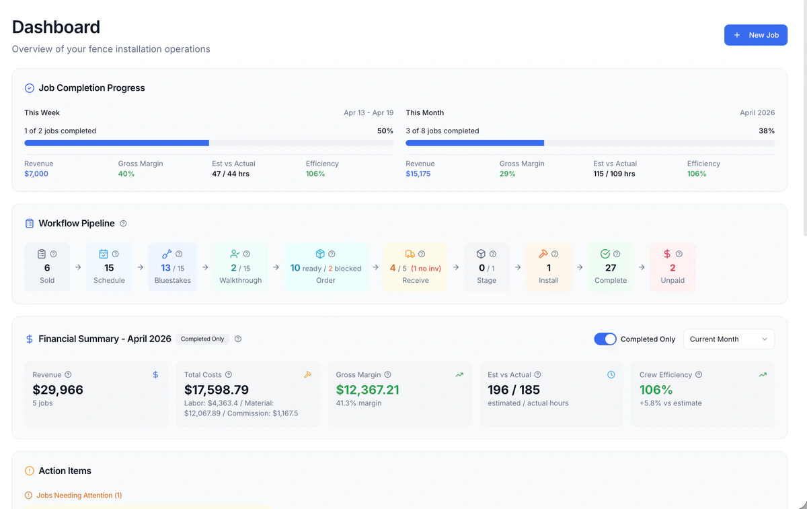Click the Completed Only badge label
The height and width of the screenshot is (509, 807).
(x=202, y=339)
